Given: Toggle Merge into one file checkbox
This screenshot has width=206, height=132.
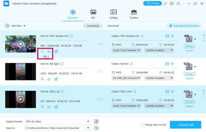Looking at the screenshot, I should (143, 125).
